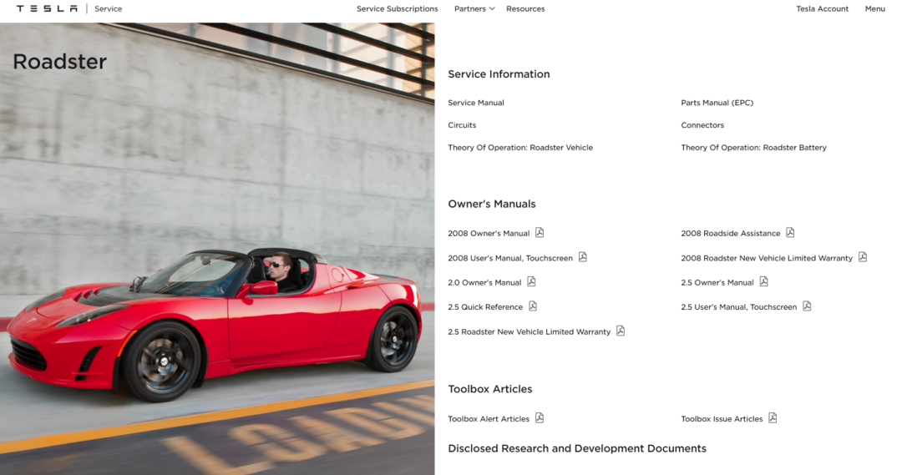Screen dimensions: 902x475
Task: Open PDF icon next to 2.0 Owner's Manual
Action: pos(531,282)
